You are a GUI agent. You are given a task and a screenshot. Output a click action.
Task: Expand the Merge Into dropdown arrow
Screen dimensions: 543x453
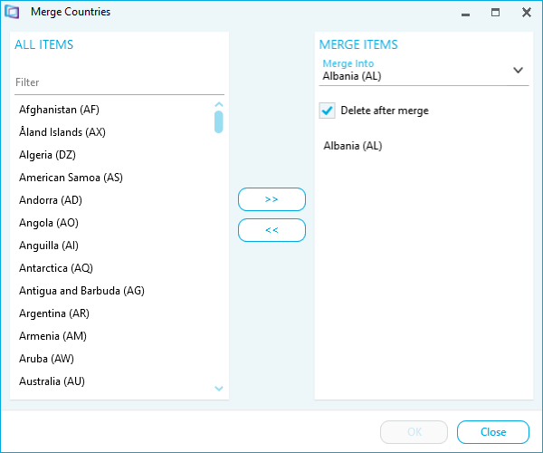point(518,70)
